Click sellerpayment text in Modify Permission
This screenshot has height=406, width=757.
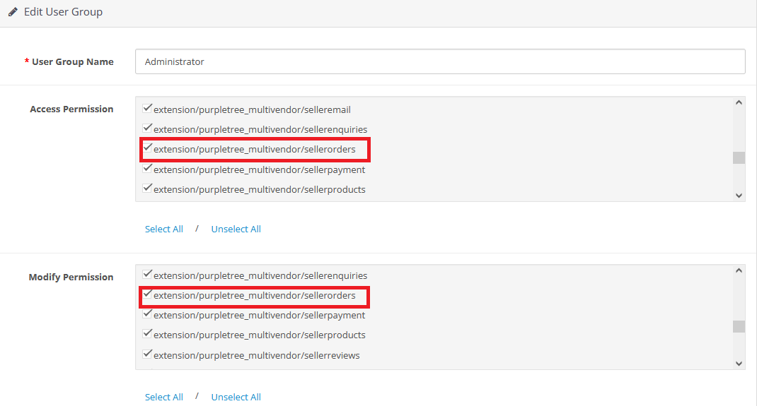pyautogui.click(x=259, y=316)
